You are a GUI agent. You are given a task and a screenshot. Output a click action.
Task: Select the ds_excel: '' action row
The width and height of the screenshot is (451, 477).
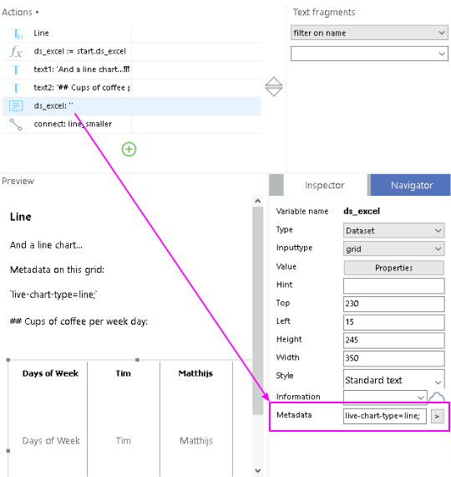coord(132,106)
